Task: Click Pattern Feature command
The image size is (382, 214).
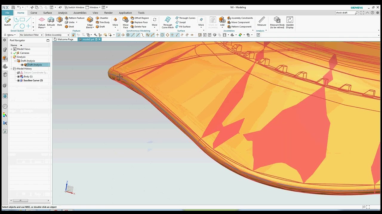Action: tap(75, 18)
